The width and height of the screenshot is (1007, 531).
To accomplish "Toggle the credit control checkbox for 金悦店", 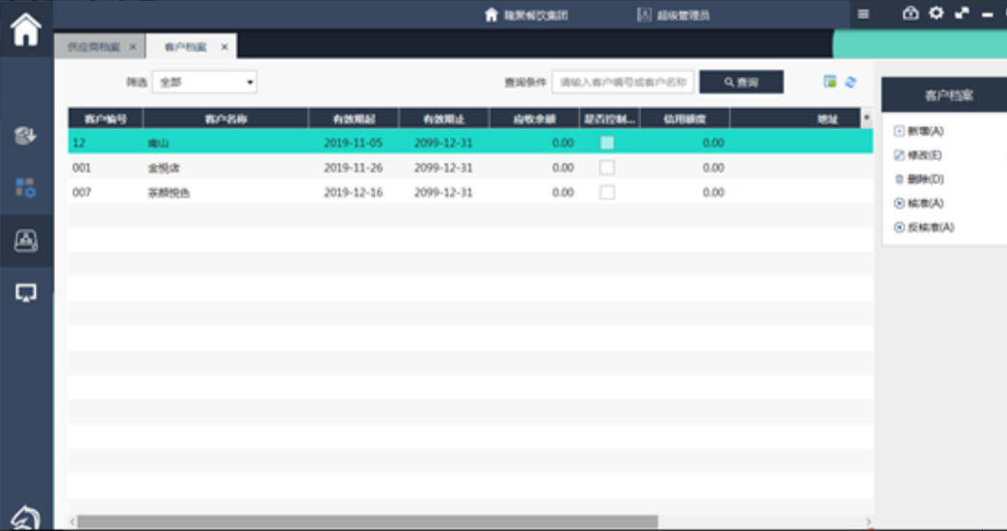I will [607, 168].
